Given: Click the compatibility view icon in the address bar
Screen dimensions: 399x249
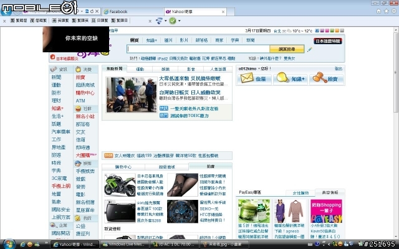Looking at the screenshot, I should point(87,11).
